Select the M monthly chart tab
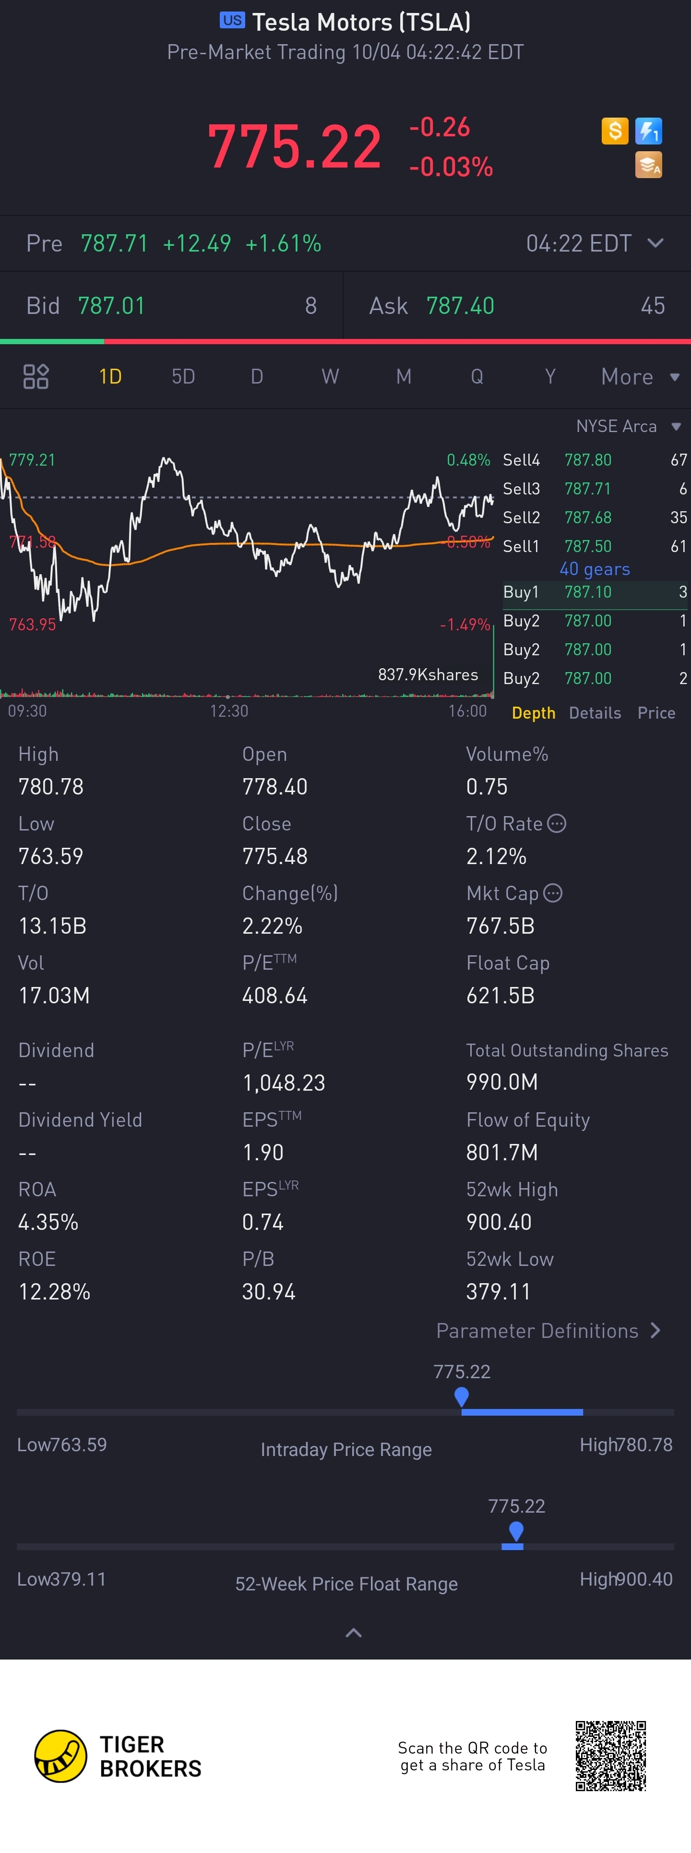Viewport: 691px width, 1853px height. [x=404, y=377]
